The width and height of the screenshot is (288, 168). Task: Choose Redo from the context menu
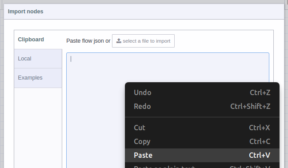tap(202, 106)
